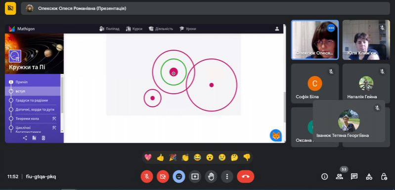This screenshot has width=395, height=190.
Task: Click the share icon in Mathigon sidebar
Action: [x=25, y=138]
